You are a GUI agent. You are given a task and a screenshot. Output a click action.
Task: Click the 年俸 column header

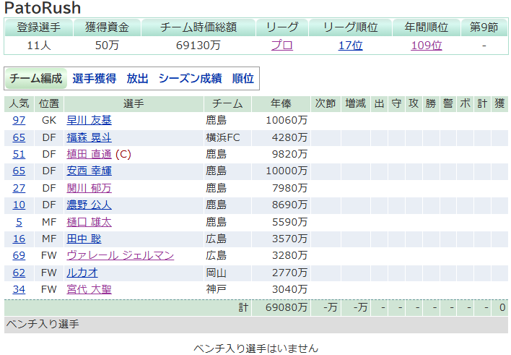point(281,104)
